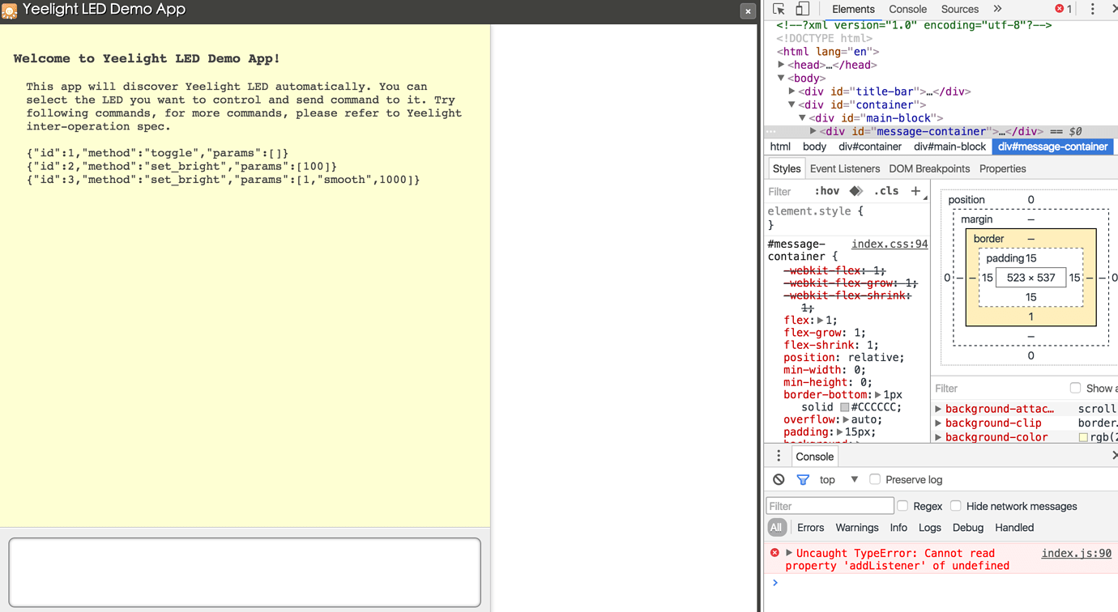
Task: Click the red error icon in console
Action: point(774,553)
